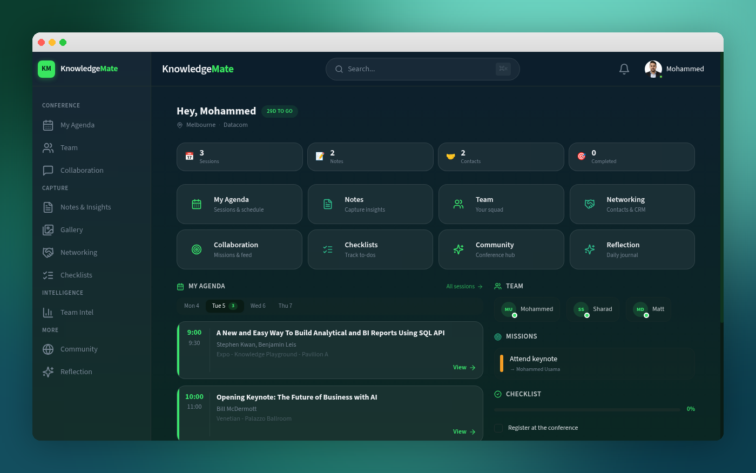
Task: Open My Agenda calendar icon in sidebar
Action: click(x=48, y=125)
